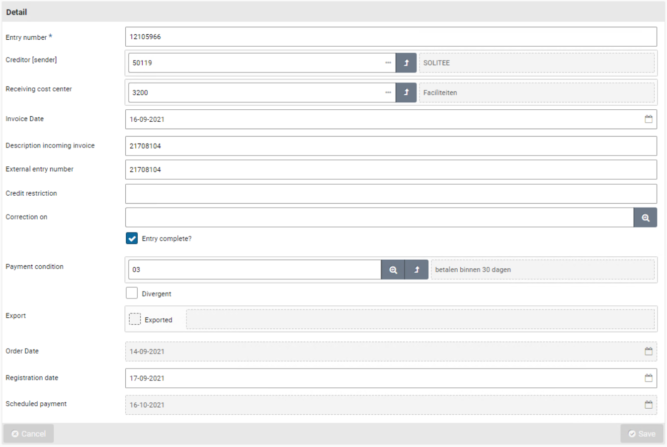Click the Scheduled payment calendar icon
This screenshot has width=667, height=447.
click(x=648, y=405)
